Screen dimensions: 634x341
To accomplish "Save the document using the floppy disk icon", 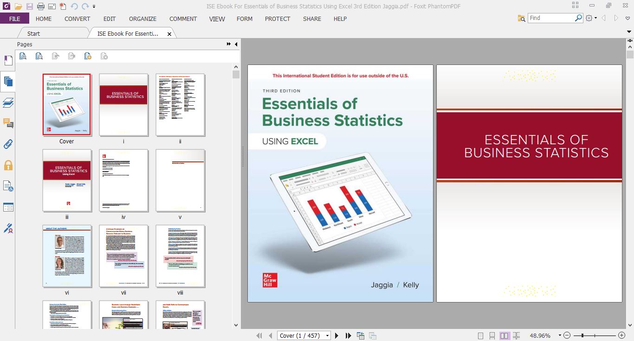I will coord(30,6).
